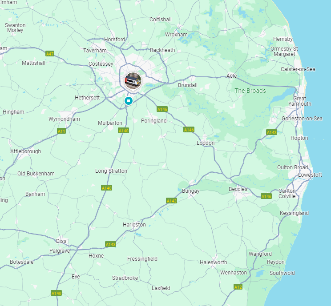This screenshot has height=306, width=331.
Task: Select the A146 shield near Carlton Colville
Action: pos(266,196)
